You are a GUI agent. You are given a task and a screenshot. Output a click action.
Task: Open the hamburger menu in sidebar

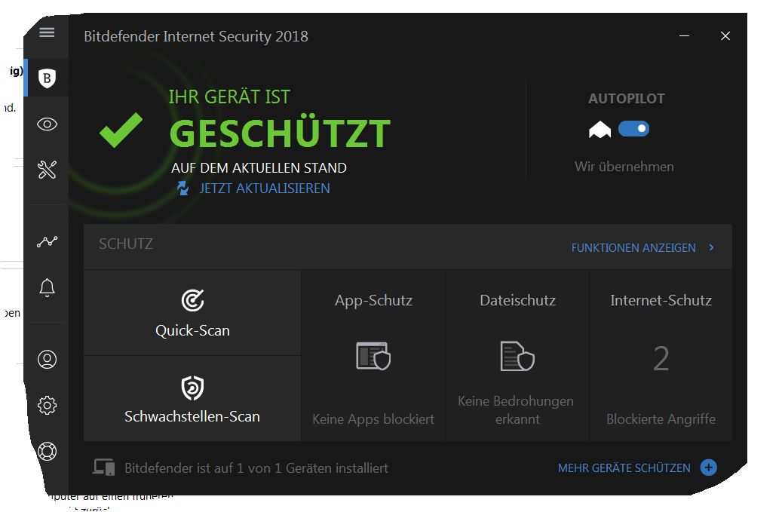pyautogui.click(x=47, y=32)
